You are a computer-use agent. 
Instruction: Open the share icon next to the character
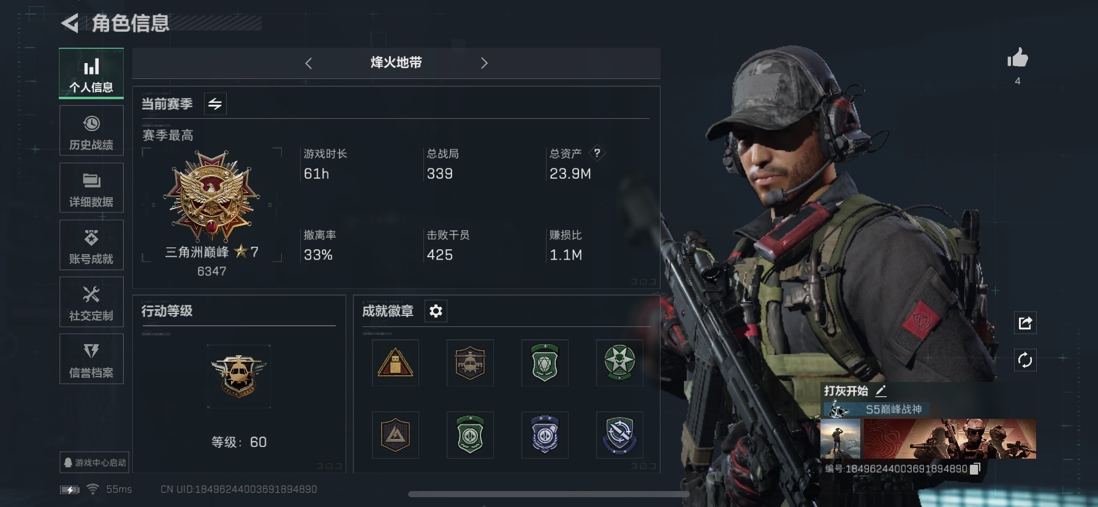[x=1025, y=323]
